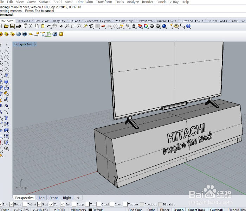Image resolution: width=246 pixels, height=211 pixels.
Task: Click the Print icon in the toolbar
Action: tap(19, 26)
